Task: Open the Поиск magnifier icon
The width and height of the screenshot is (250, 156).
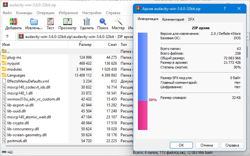Action: point(103,22)
